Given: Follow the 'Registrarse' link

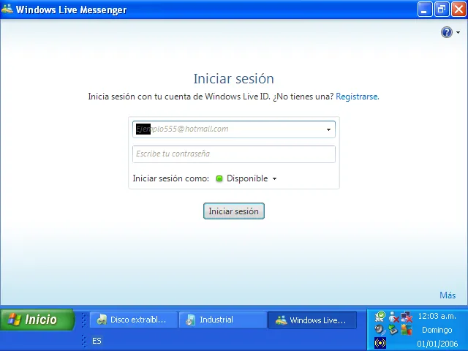Looking at the screenshot, I should pos(358,97).
